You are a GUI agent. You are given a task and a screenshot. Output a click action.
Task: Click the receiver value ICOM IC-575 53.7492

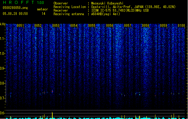tap(120, 10)
